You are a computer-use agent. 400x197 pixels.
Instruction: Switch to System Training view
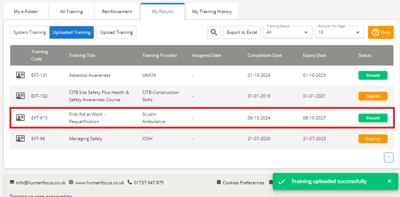click(x=30, y=32)
